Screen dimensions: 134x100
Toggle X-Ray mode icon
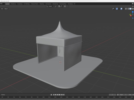pyautogui.click(x=126, y=9)
